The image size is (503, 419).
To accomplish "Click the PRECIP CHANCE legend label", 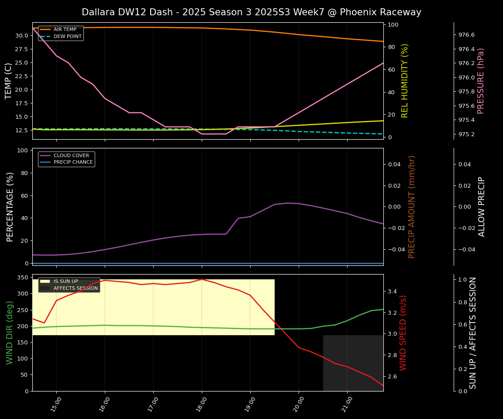I will [73, 162].
